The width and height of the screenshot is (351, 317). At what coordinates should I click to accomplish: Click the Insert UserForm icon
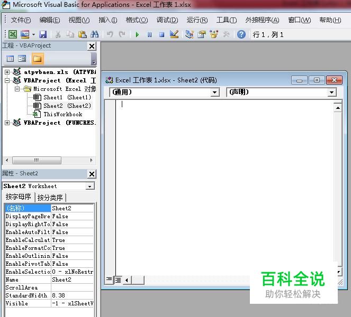point(25,34)
